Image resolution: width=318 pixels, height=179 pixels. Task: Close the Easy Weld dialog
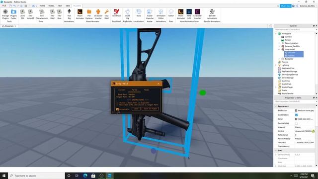tap(159, 84)
